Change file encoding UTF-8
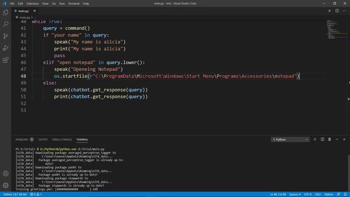 click(x=307, y=194)
